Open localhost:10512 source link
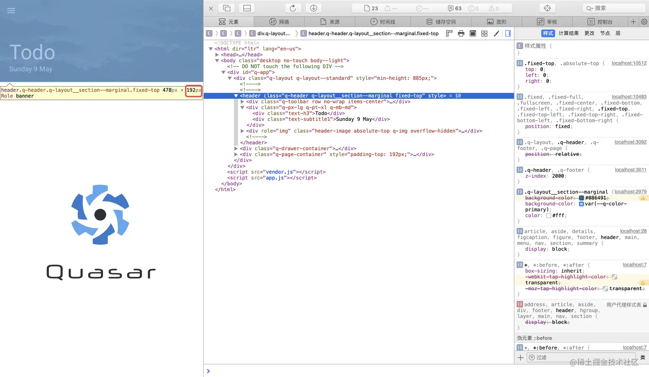The image size is (649, 377). (x=629, y=63)
